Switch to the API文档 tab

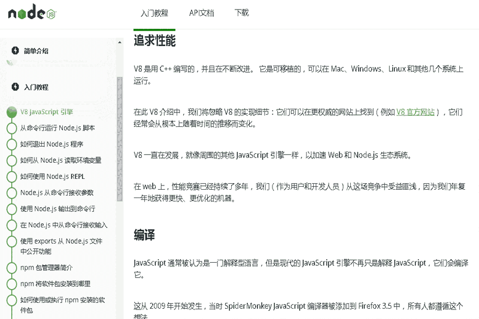coord(201,13)
